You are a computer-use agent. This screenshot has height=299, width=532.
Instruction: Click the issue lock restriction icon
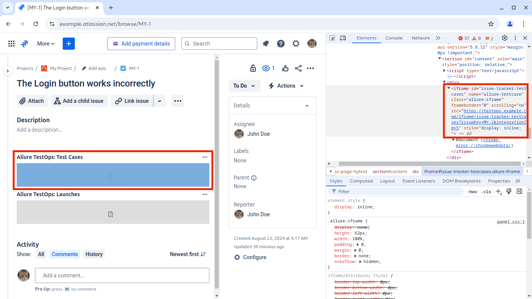[x=253, y=68]
